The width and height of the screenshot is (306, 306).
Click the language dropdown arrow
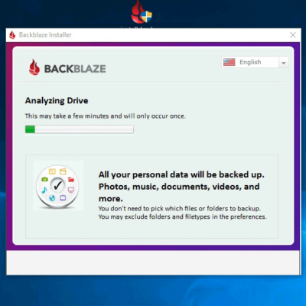point(284,63)
